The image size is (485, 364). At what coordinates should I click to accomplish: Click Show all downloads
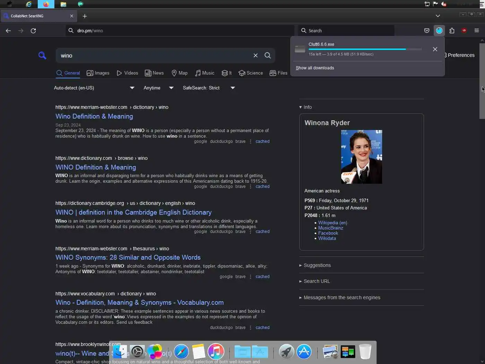coord(315,68)
